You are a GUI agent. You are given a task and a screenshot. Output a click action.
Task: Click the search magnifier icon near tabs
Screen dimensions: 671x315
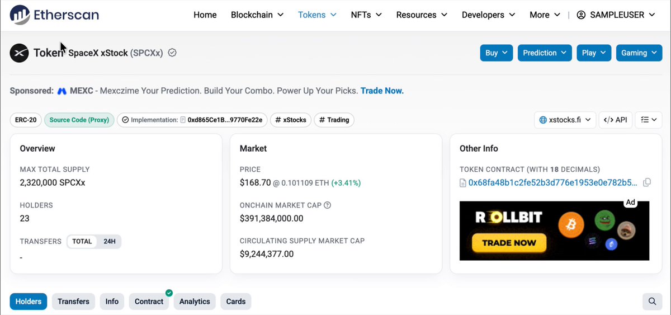click(652, 302)
